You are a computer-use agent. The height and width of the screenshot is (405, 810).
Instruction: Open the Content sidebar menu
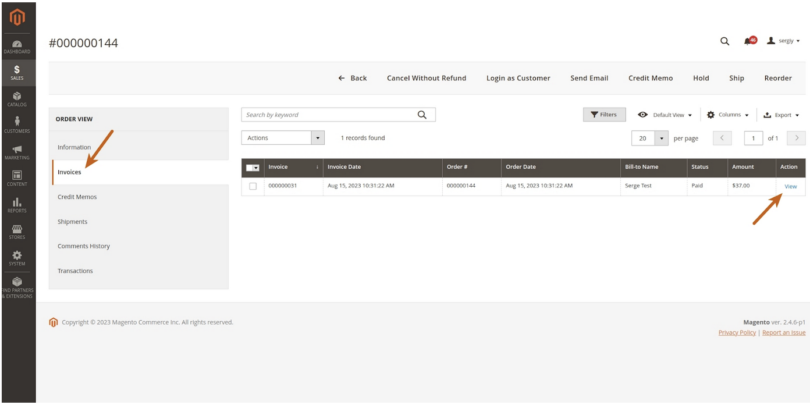[17, 179]
